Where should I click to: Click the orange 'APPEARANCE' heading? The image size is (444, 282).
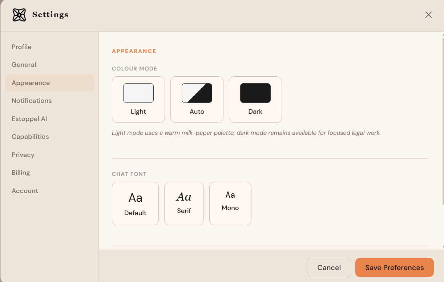pos(134,51)
